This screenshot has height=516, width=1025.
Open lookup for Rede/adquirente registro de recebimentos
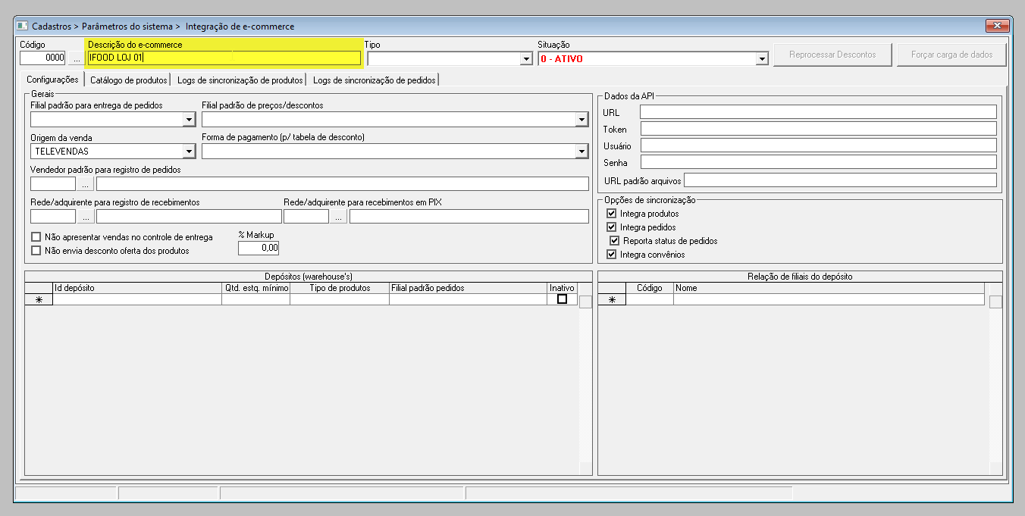coord(86,217)
